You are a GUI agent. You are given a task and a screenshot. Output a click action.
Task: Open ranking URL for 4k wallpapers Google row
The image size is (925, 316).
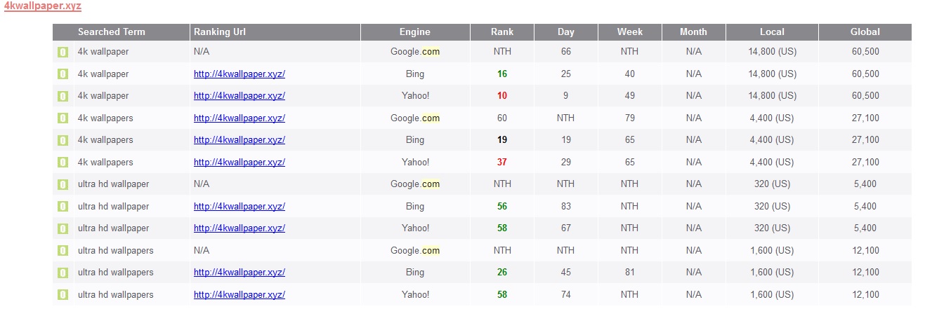click(x=240, y=118)
